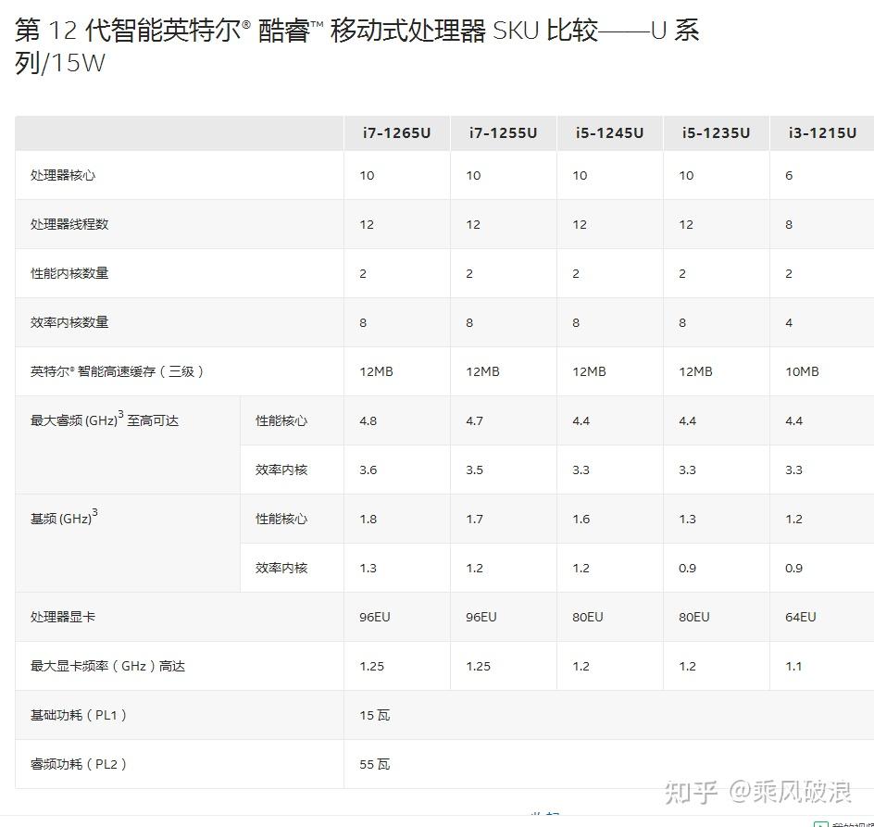The width and height of the screenshot is (874, 827).
Task: Click the i5-1235U column header
Action: pos(716,132)
